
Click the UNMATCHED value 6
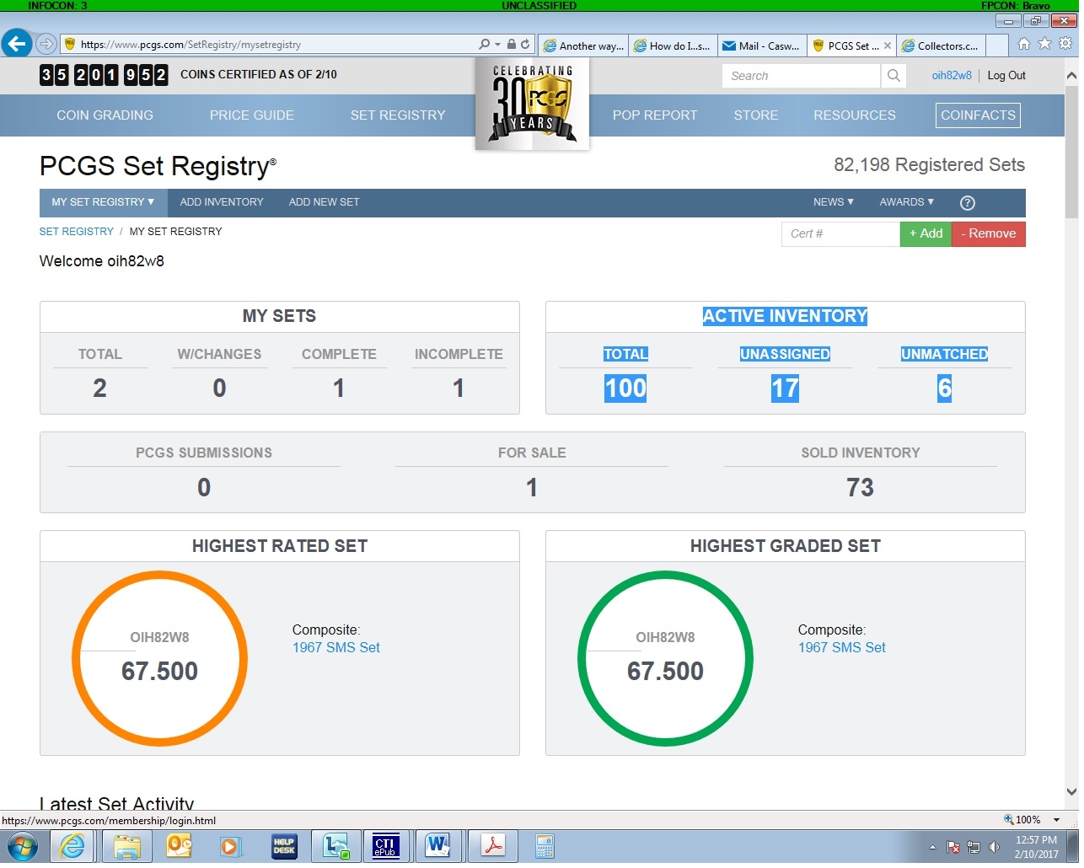[944, 388]
